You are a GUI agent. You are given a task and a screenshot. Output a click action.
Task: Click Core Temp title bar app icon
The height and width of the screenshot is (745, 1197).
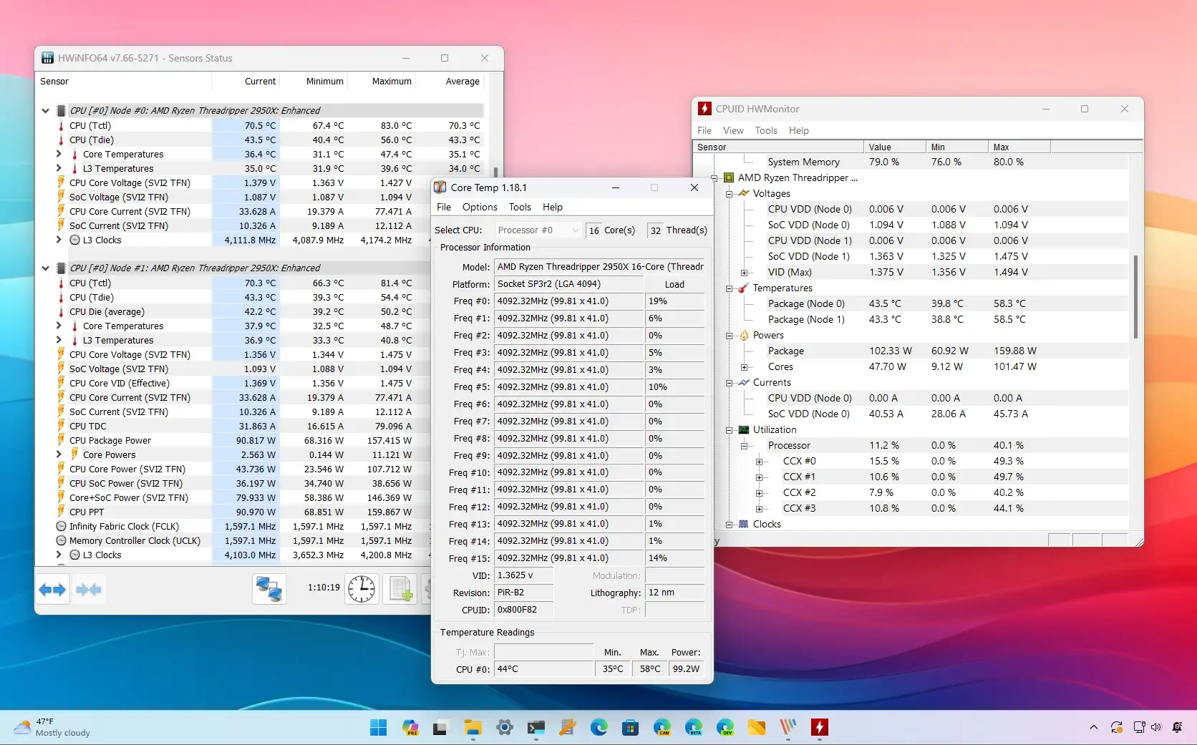pos(440,188)
